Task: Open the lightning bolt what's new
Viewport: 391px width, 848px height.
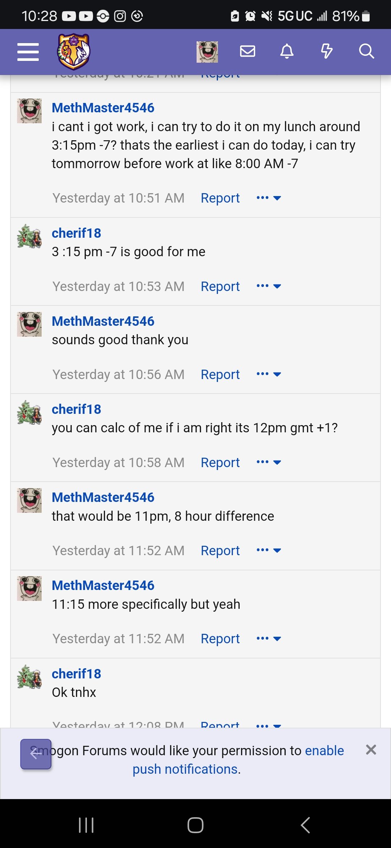Action: 327,51
